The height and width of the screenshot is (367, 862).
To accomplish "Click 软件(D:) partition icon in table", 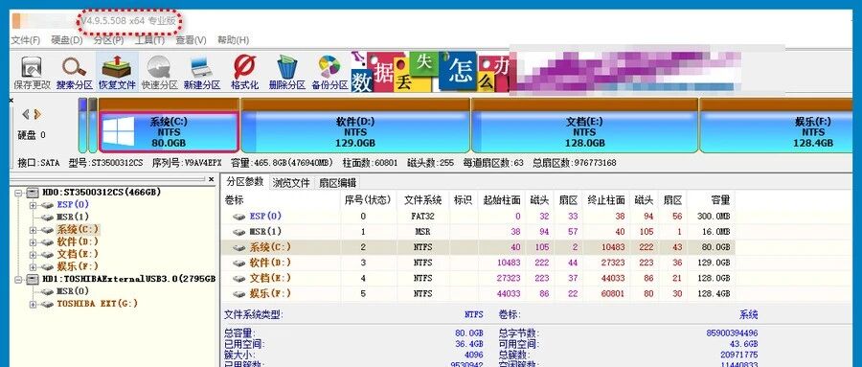I will point(238,263).
